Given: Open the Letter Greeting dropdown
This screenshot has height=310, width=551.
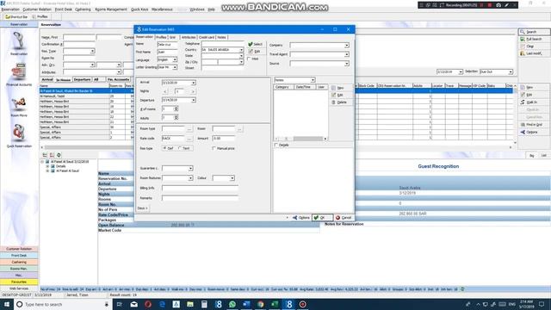Looking at the screenshot, I should click(x=175, y=67).
